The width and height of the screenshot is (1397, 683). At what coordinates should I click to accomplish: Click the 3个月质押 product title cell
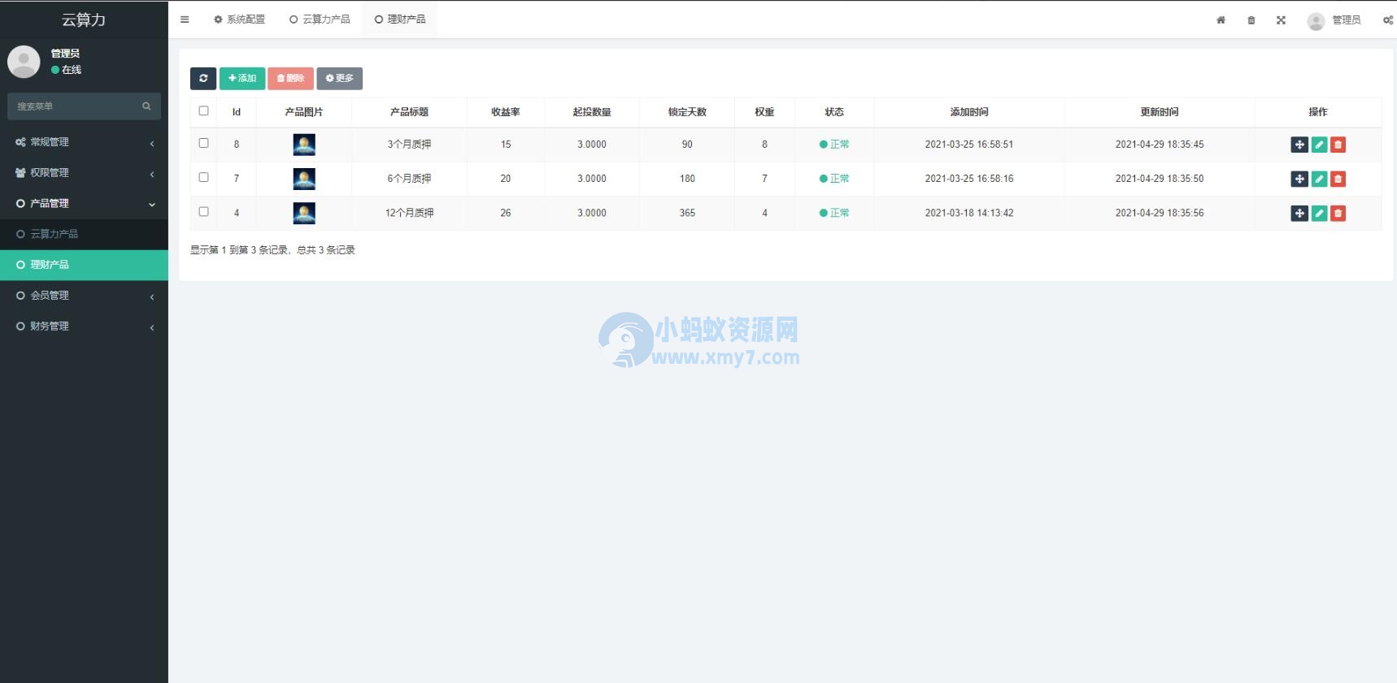tap(409, 145)
